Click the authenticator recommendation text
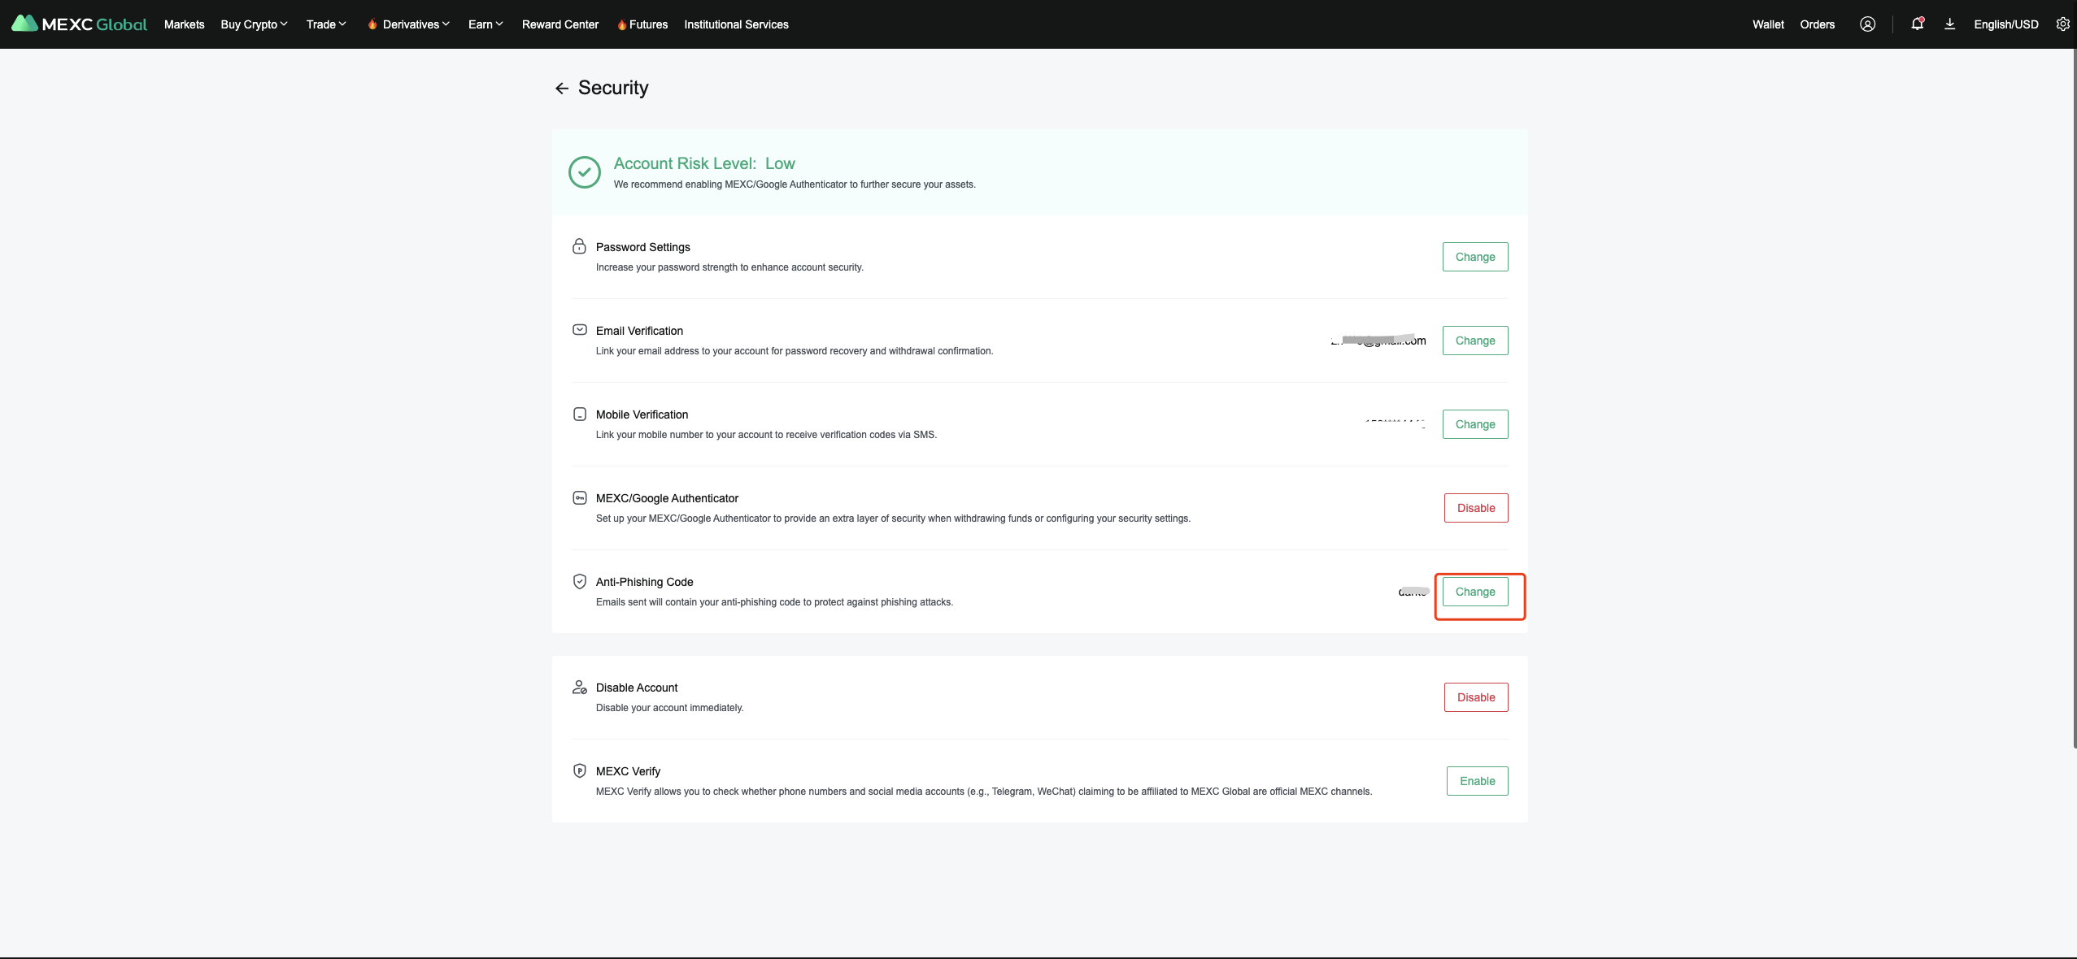Viewport: 2077px width, 959px height. click(x=795, y=184)
